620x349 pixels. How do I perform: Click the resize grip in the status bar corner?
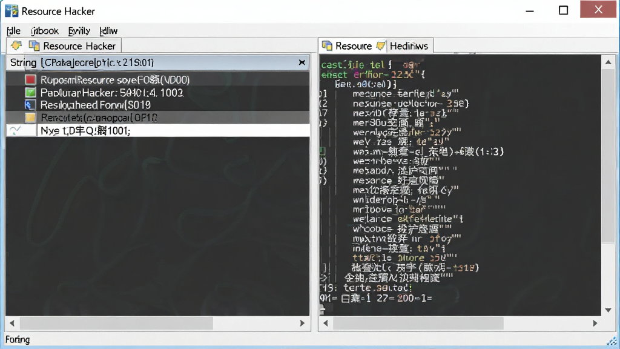pyautogui.click(x=612, y=341)
